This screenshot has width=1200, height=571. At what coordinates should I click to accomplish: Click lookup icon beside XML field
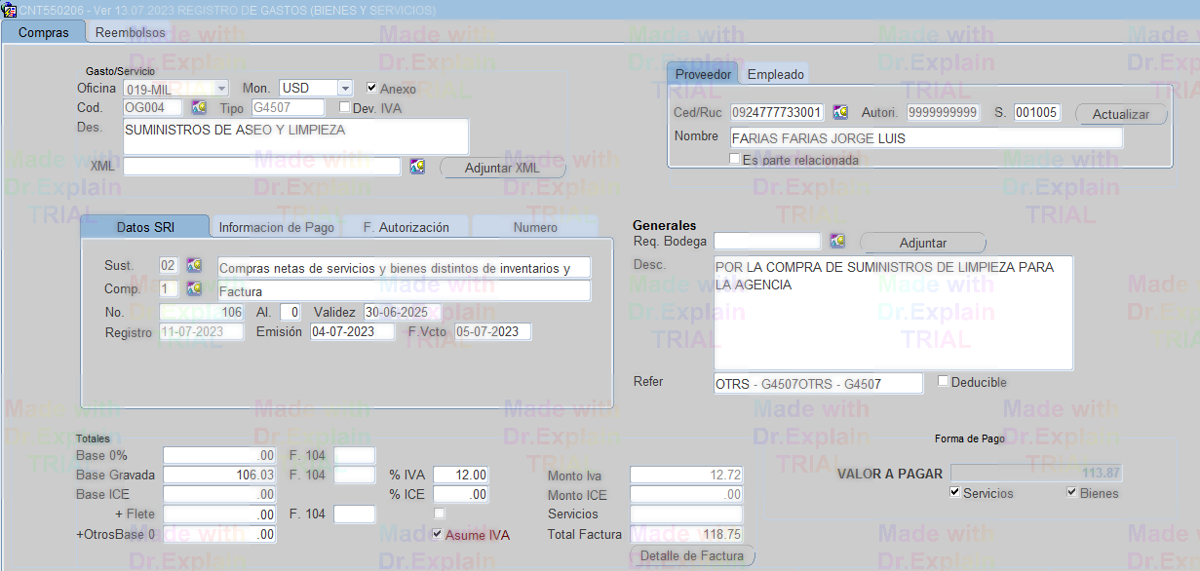click(x=417, y=167)
